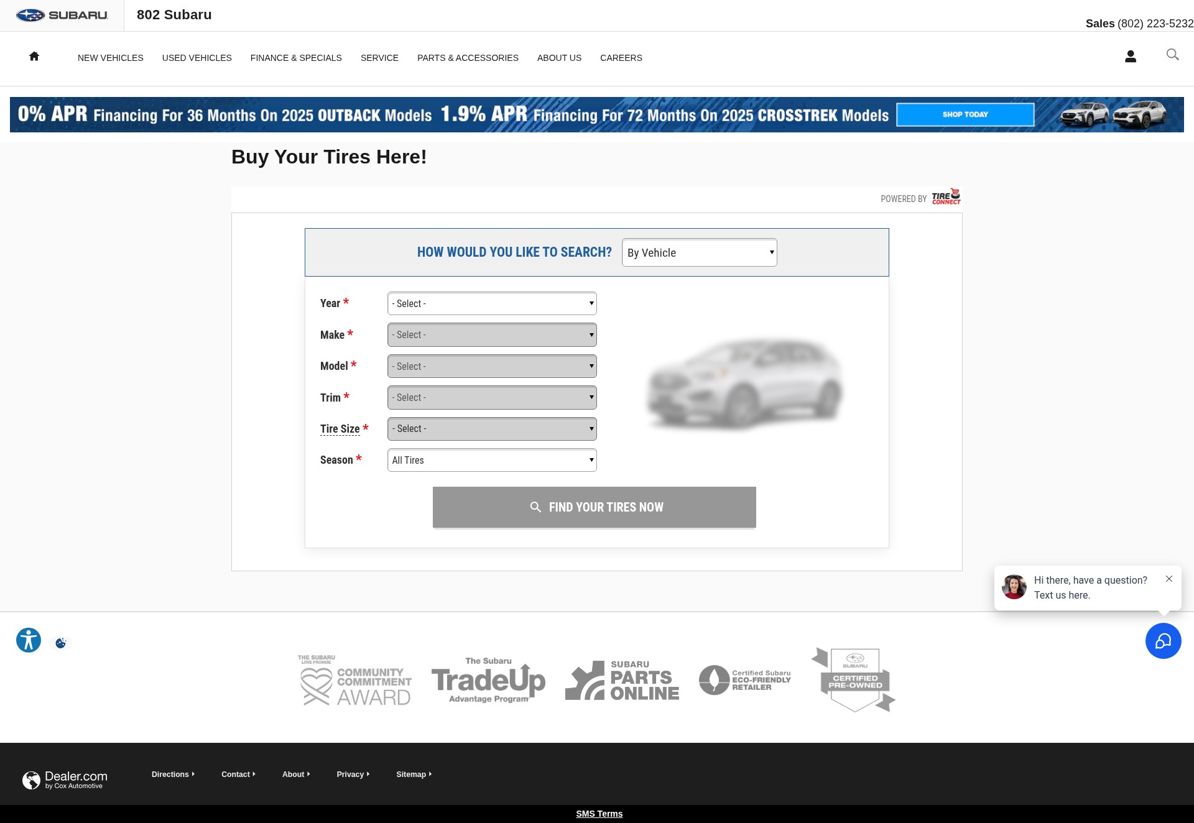Expand the Privacy footer menu
Screen dimensions: 1194x823
[x=353, y=775]
